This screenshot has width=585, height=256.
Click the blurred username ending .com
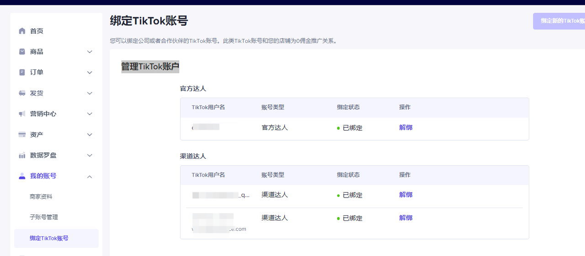coord(219,223)
